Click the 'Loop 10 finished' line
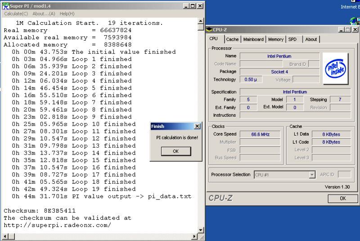Screen dimensions: 360x241 click(74, 124)
